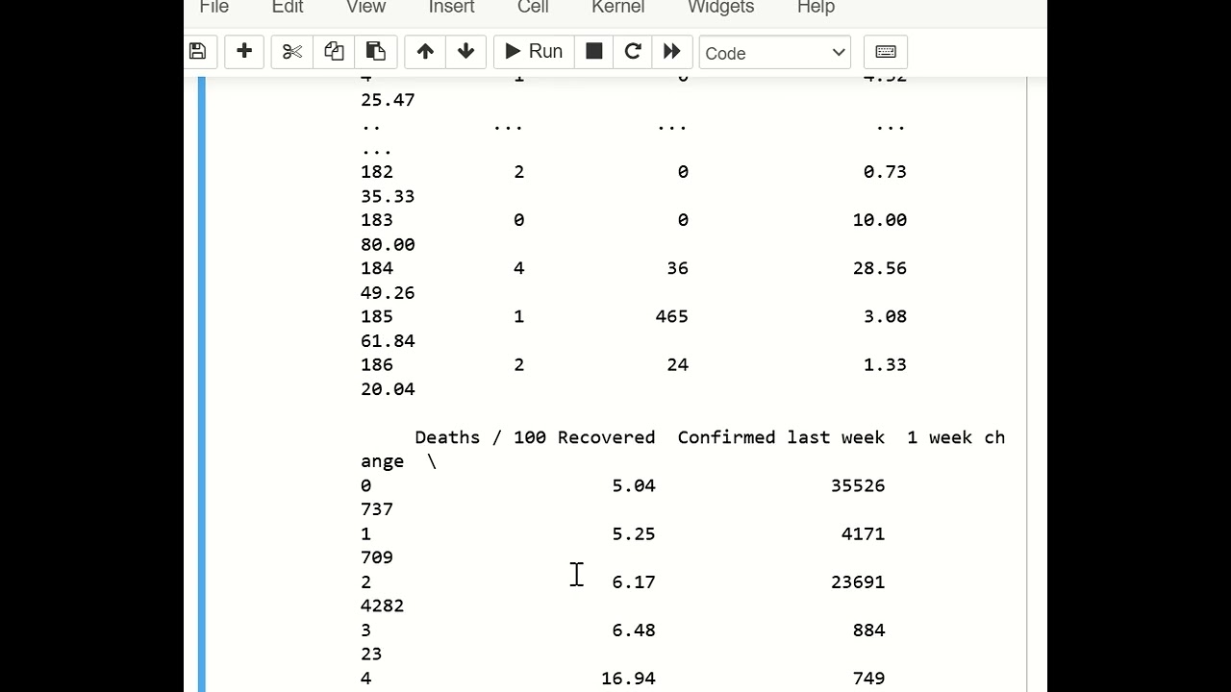Click the value 884 in the output
The image size is (1231, 692).
[869, 630]
